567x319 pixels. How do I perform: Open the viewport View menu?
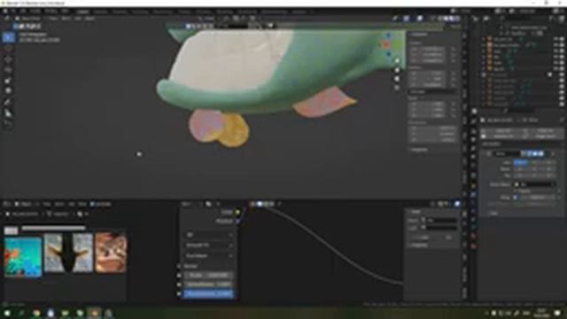[x=53, y=18]
